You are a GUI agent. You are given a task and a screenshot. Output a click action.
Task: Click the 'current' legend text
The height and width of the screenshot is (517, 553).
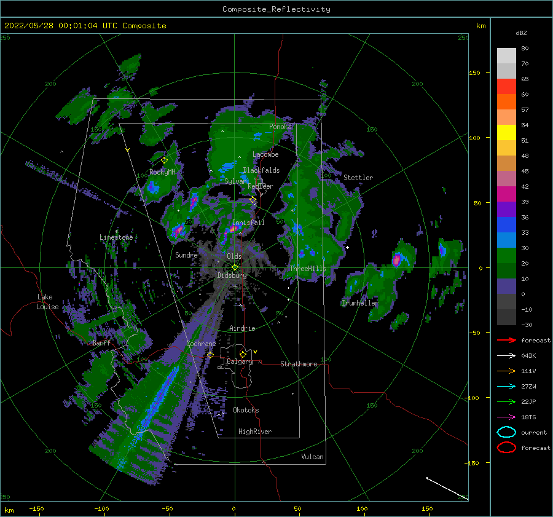pos(534,433)
